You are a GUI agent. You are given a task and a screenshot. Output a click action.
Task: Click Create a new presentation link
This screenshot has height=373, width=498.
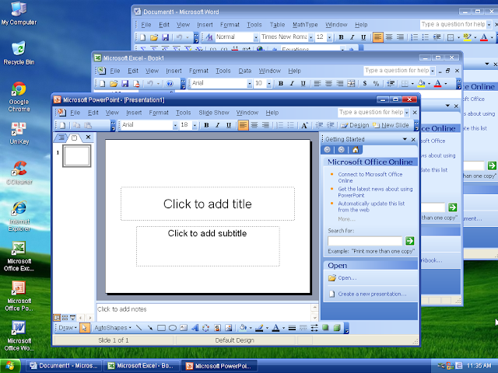pos(372,294)
